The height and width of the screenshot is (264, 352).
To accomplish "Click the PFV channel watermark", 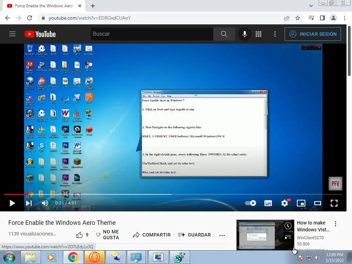I will pos(335,184).
